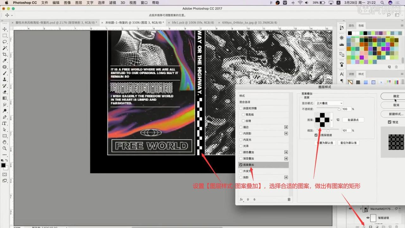Screen dimensions: 405x228
Task: Switch to the 699pic_048dpi_bz.jpg tab
Action: click(249, 22)
